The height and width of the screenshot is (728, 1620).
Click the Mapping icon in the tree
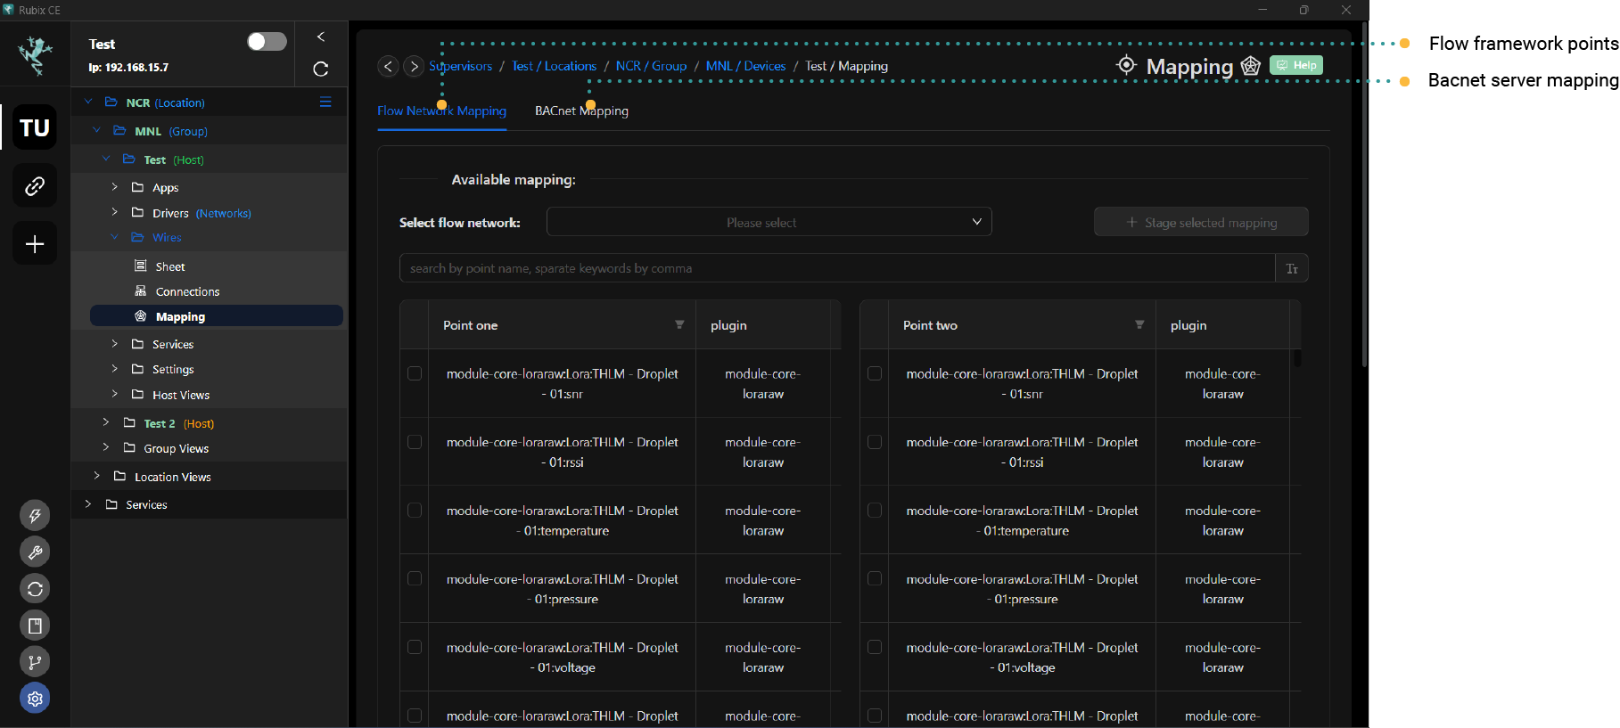pyautogui.click(x=140, y=315)
